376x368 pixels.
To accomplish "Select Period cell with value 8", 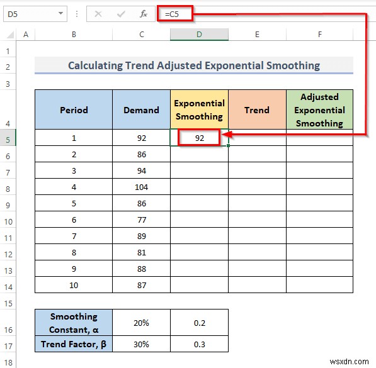I will pyautogui.click(x=74, y=252).
